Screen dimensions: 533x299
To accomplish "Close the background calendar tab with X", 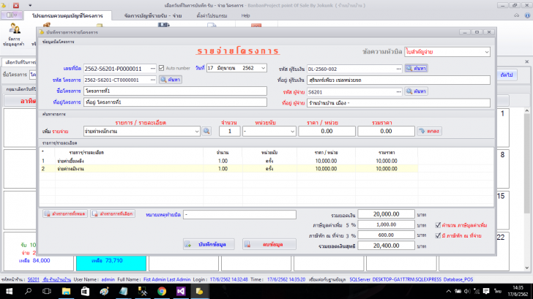I will pyautogui.click(x=527, y=61).
